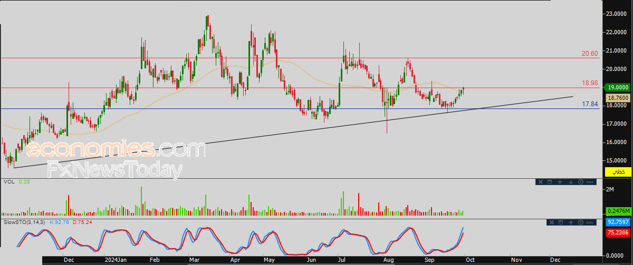Click the May date axis label

point(270,260)
